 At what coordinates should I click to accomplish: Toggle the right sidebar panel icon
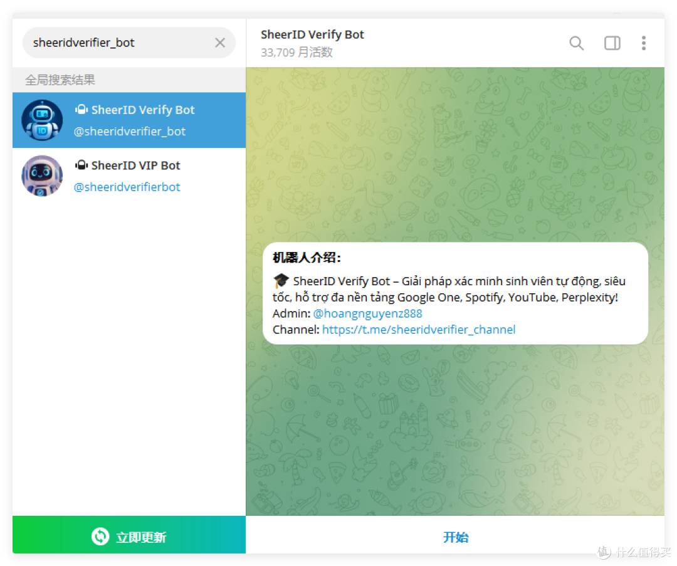pyautogui.click(x=612, y=43)
